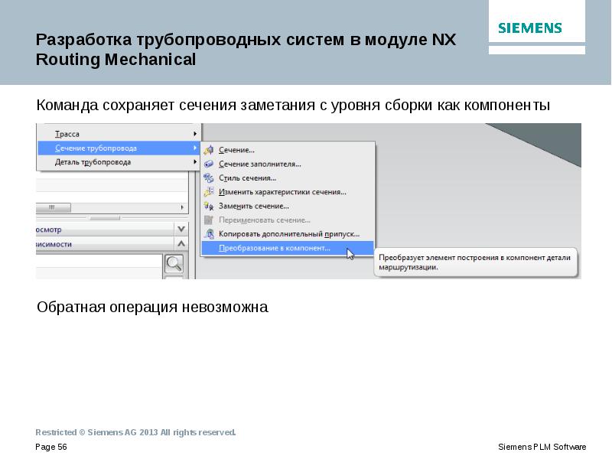
Task: Click the magnifier search icon
Action: point(174,264)
